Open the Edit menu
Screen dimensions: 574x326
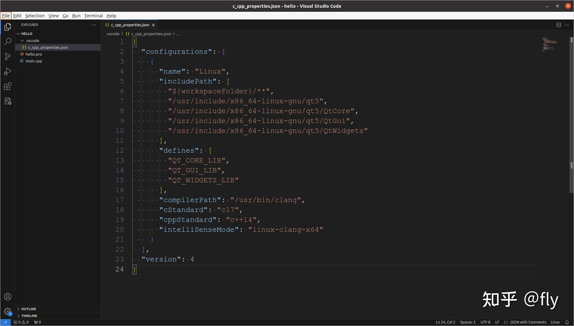(17, 16)
